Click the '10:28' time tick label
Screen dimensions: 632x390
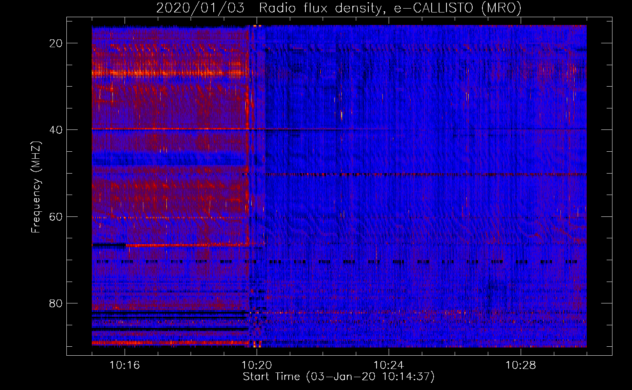[521, 365]
